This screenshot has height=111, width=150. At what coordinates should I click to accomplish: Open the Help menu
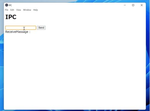pyautogui.click(x=35, y=10)
